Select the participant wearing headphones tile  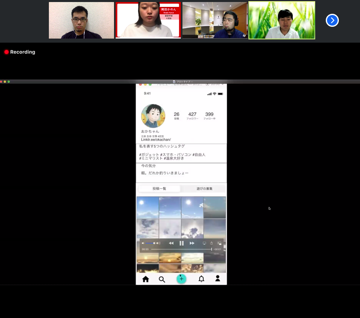pyautogui.click(x=215, y=20)
